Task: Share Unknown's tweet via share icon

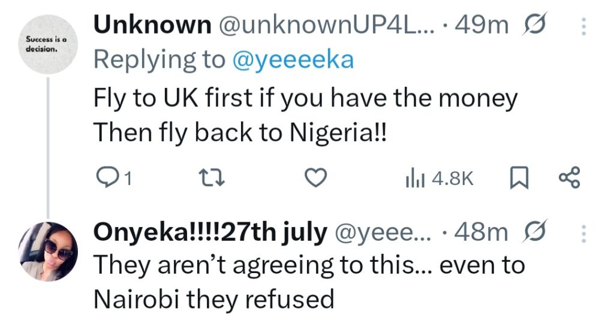Action: [569, 178]
